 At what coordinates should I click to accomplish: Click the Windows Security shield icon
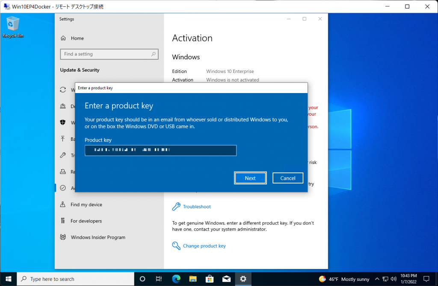point(63,123)
